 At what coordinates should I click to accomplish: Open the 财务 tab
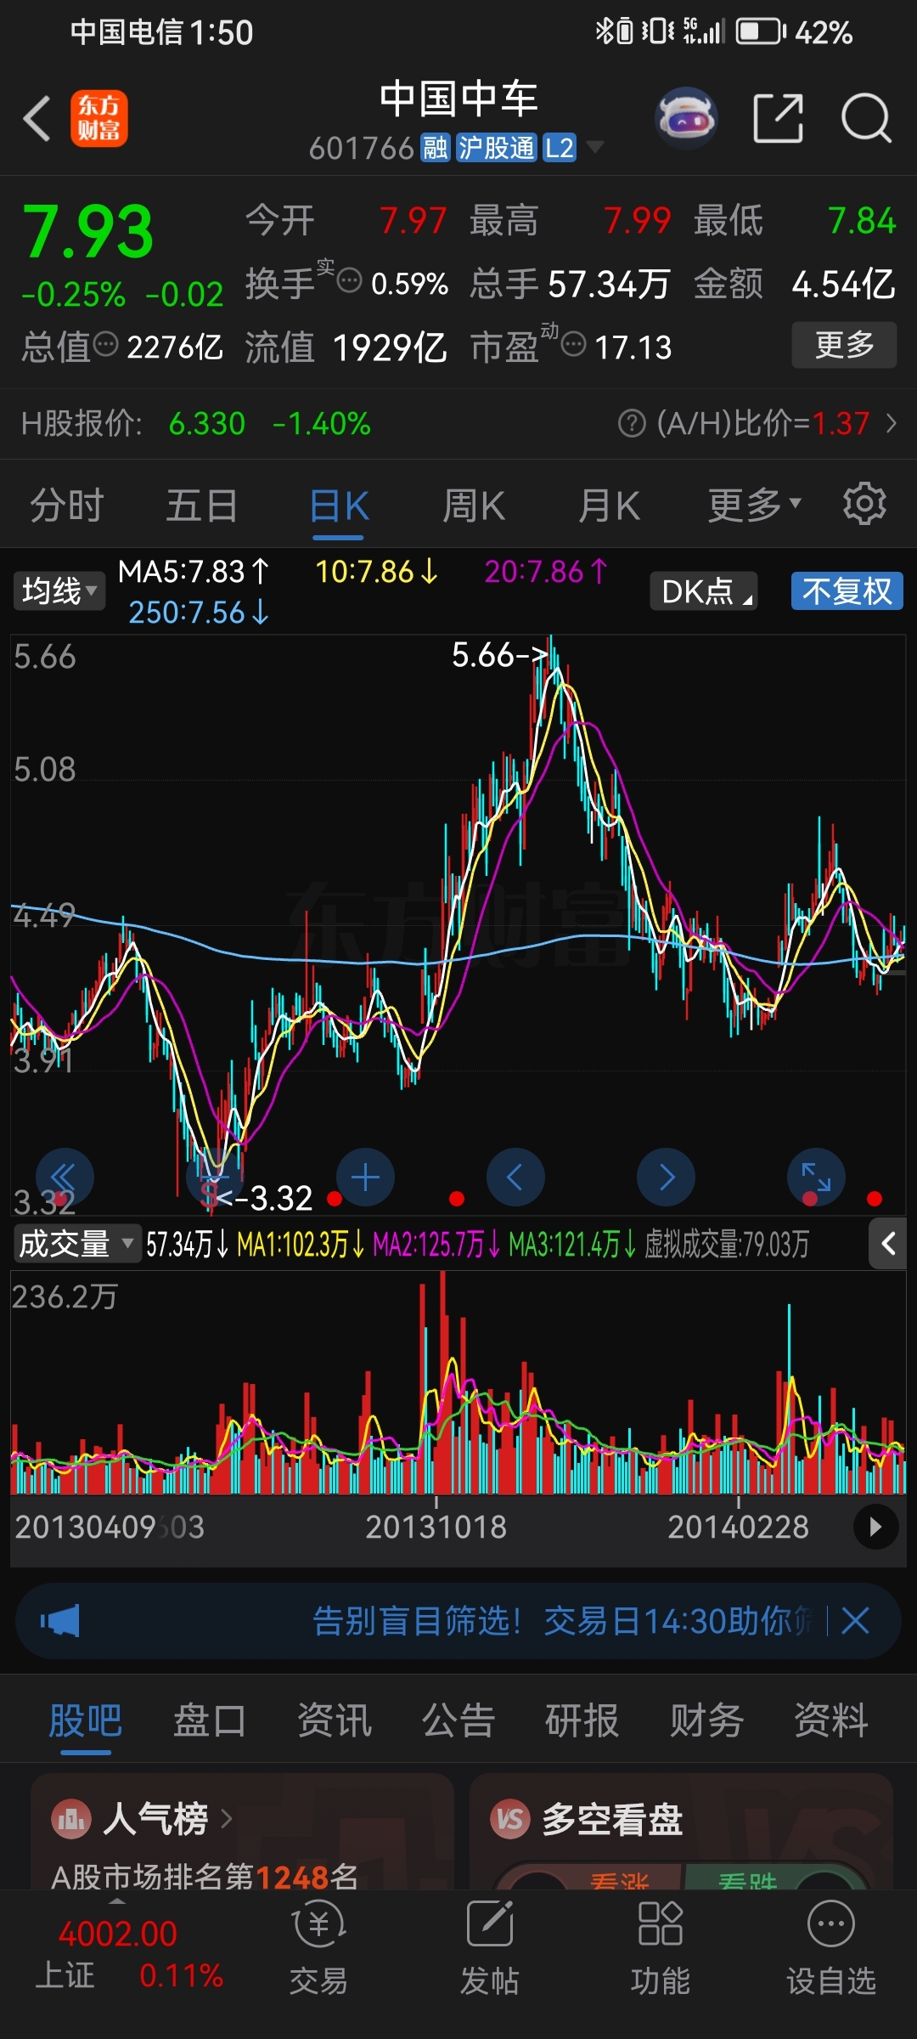point(706,1720)
